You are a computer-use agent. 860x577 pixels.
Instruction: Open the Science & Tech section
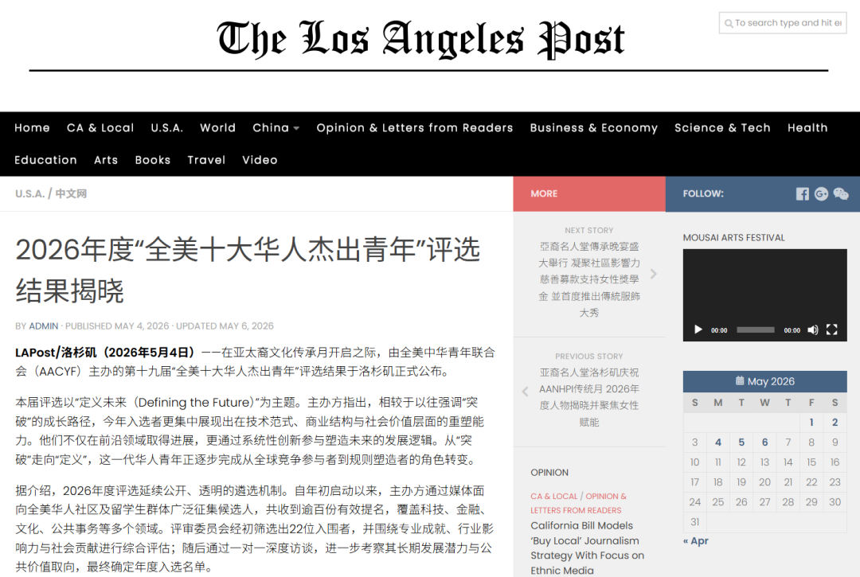[722, 127]
